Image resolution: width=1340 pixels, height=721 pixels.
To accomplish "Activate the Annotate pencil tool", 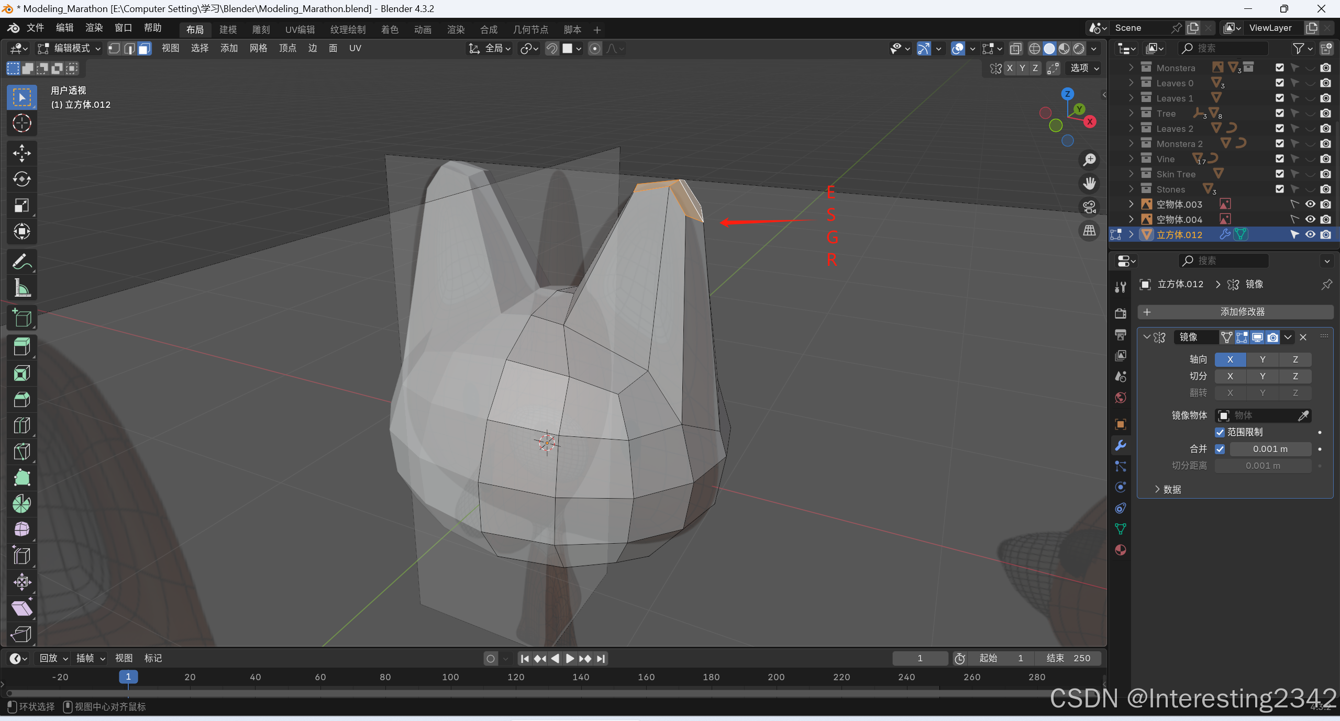I will click(x=21, y=262).
